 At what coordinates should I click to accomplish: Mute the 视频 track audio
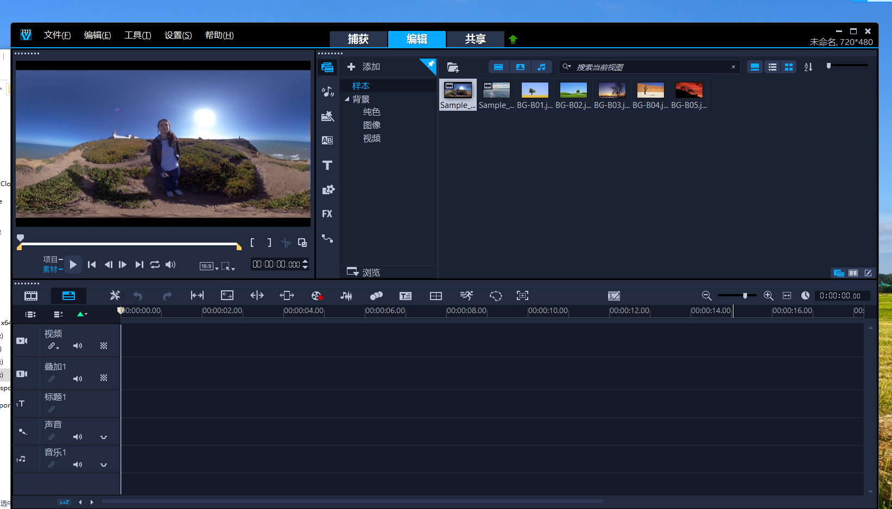click(x=78, y=346)
